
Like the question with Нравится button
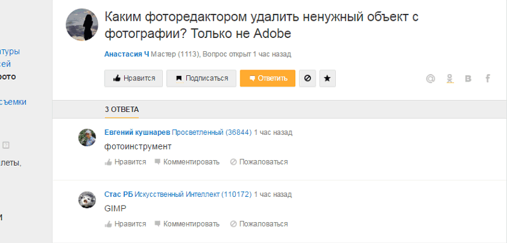click(x=134, y=78)
